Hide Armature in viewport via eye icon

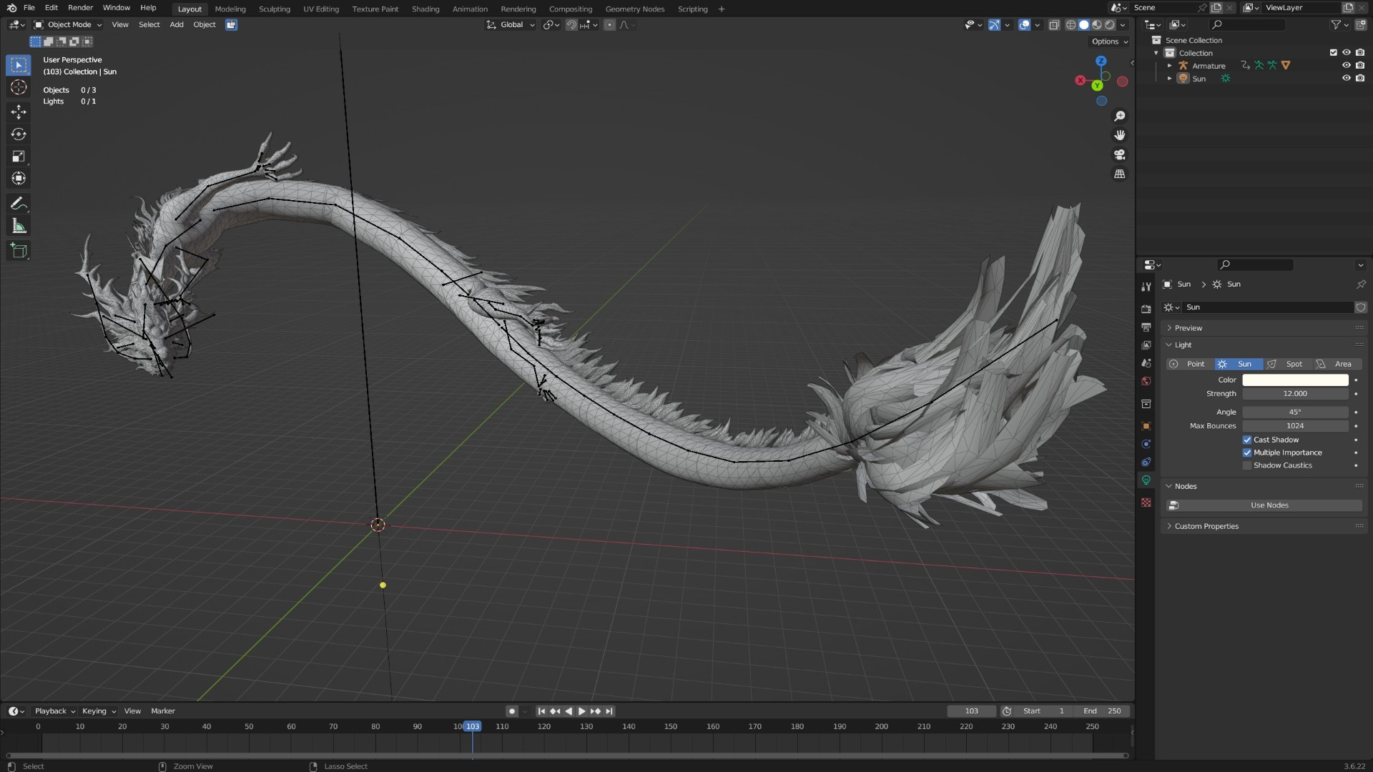1347,66
